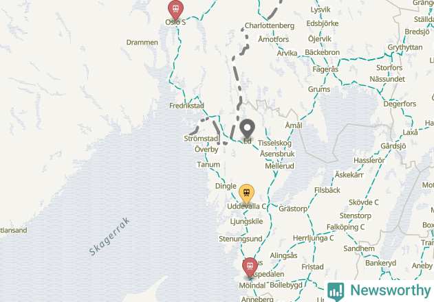
Task: Open the Newsworthy logo icon
Action: [336, 292]
